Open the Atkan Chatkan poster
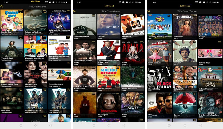The image size is (223, 129). coord(210,79)
